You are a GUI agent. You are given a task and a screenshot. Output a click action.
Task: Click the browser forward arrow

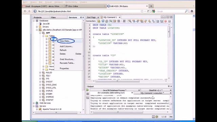click(x=29, y=11)
